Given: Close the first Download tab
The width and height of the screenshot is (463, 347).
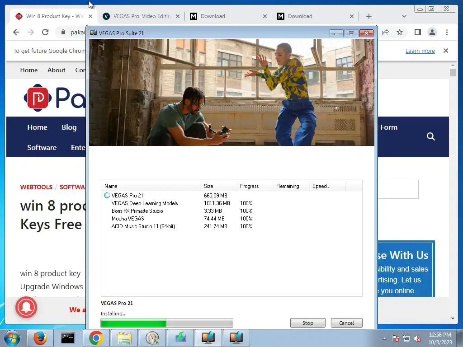Looking at the screenshot, I should [x=265, y=16].
